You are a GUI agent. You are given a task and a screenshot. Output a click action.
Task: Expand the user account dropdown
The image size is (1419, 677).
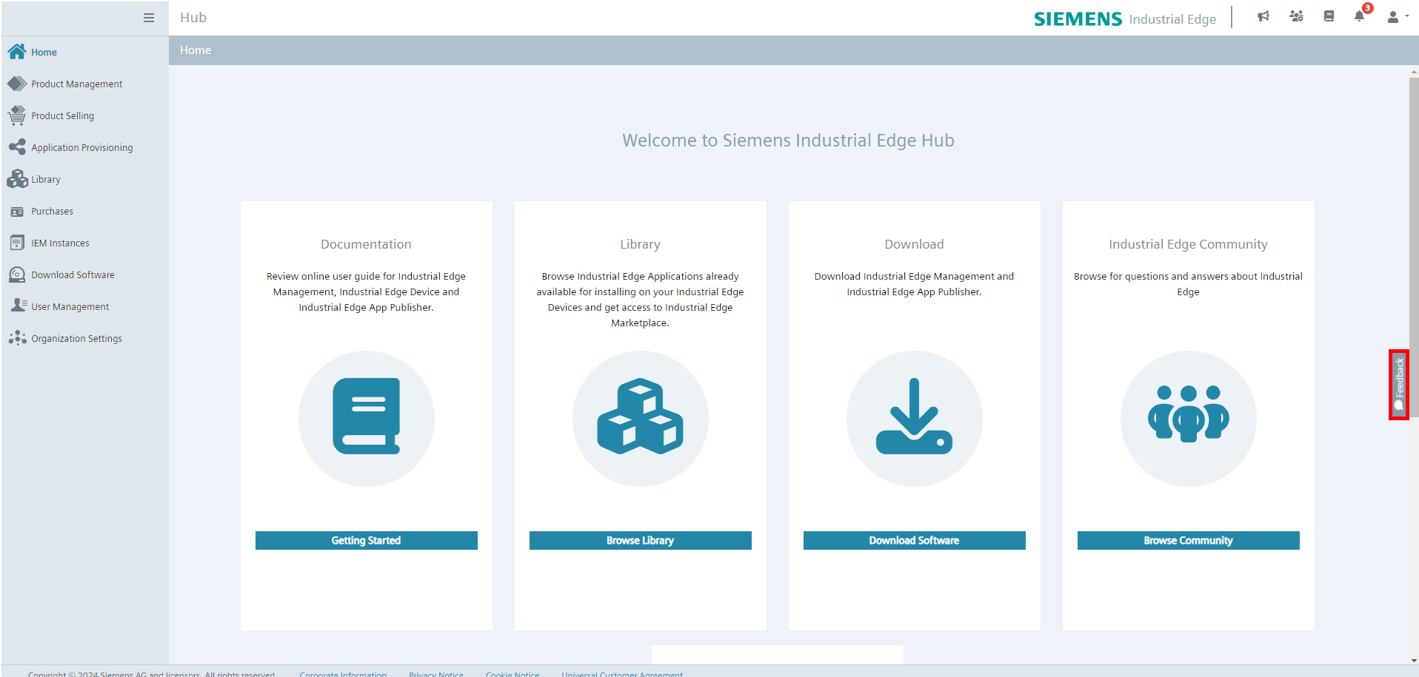pyautogui.click(x=1397, y=17)
